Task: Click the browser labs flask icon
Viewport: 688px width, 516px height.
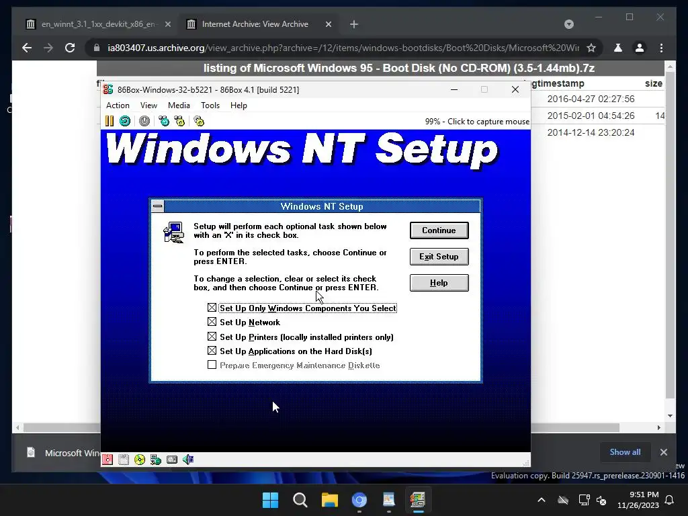Action: [x=618, y=48]
